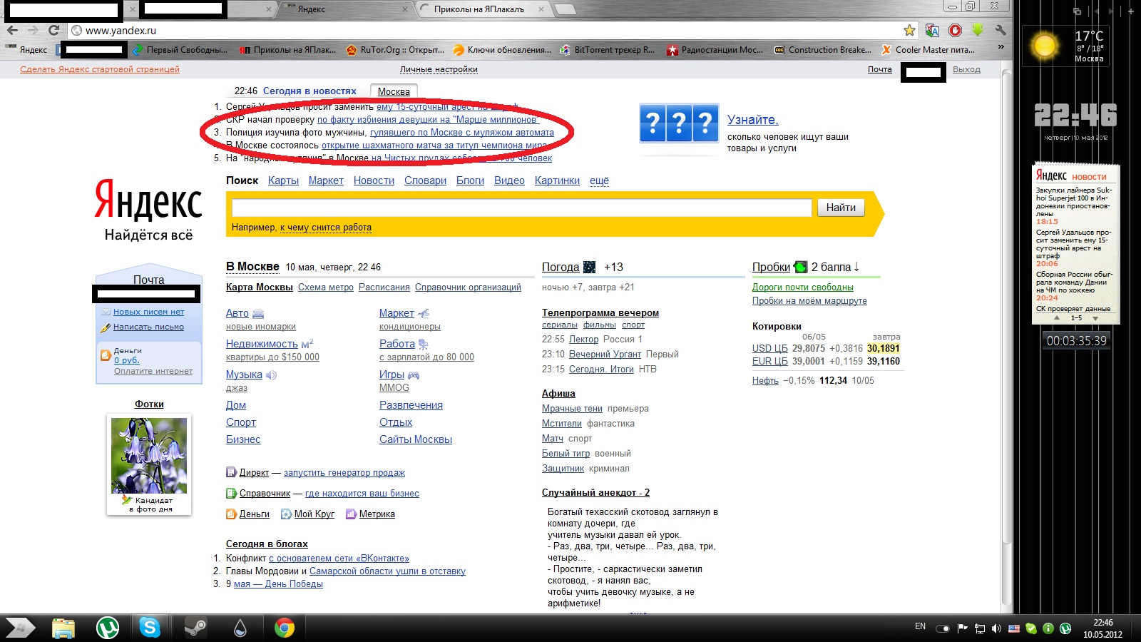Click the green traffic light Пробки icon

(801, 267)
